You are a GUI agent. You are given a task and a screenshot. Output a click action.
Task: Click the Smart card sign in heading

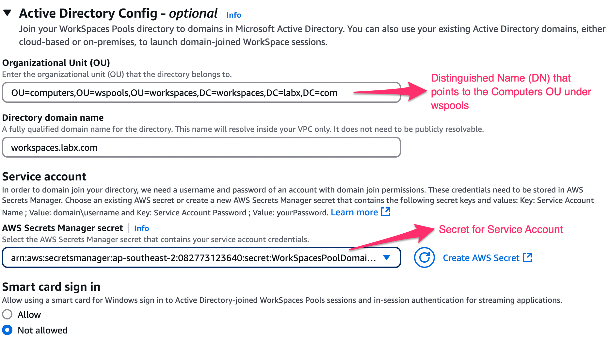(x=51, y=287)
